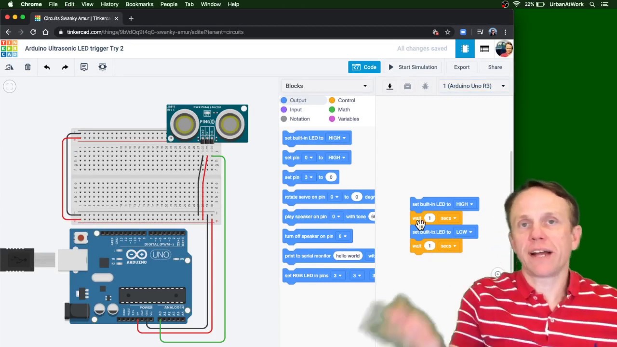Click project title Arduino Ultrasonic LED trigger
This screenshot has width=617, height=347.
74,48
